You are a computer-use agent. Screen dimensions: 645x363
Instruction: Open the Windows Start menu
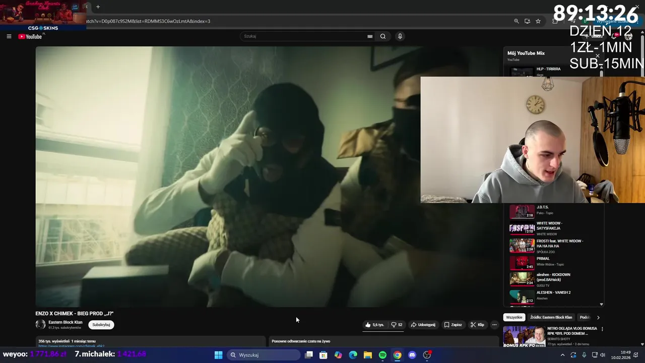(x=218, y=355)
